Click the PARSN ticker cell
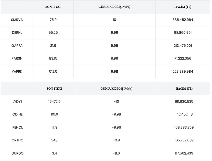 pos(17,58)
